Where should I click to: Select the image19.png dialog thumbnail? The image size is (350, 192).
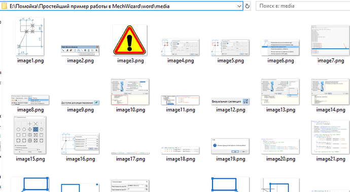click(230, 146)
